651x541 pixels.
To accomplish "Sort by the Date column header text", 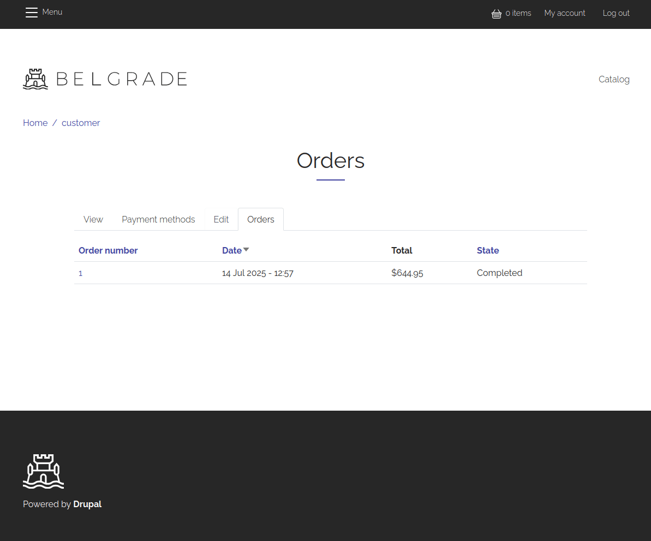I will (x=232, y=250).
